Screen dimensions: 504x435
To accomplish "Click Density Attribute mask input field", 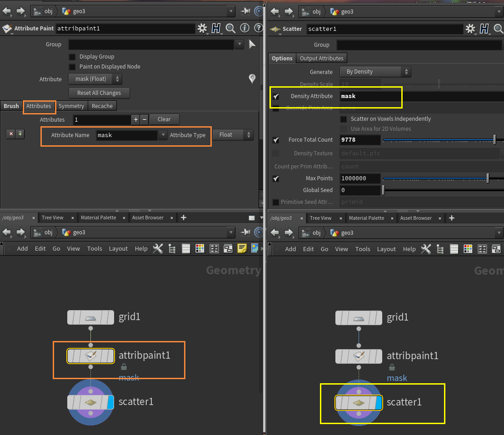I will tap(422, 96).
